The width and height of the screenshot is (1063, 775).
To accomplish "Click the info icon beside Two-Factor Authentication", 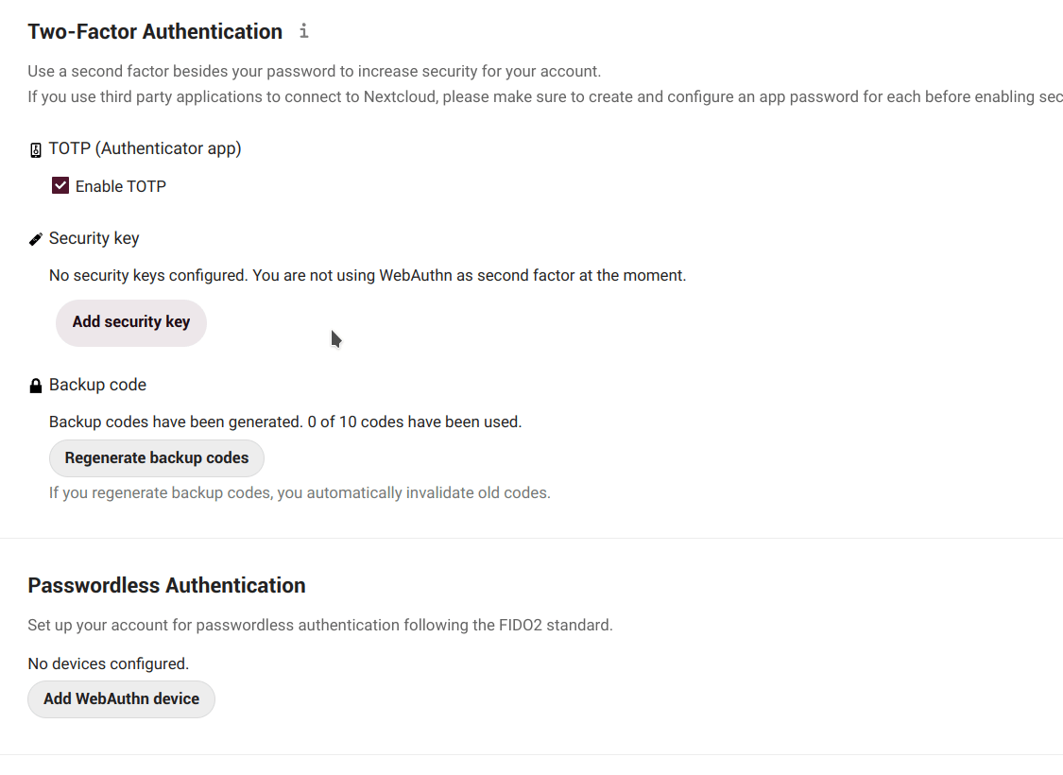I will 303,31.
